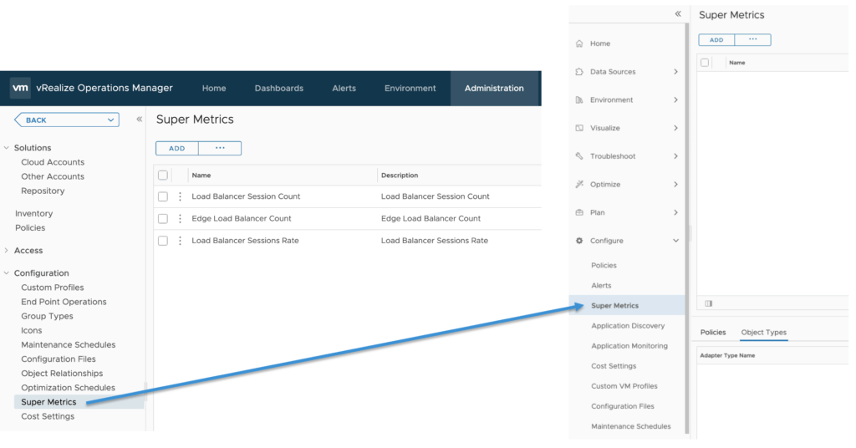
Task: Click the Visualize icon in sidebar
Action: [x=579, y=128]
